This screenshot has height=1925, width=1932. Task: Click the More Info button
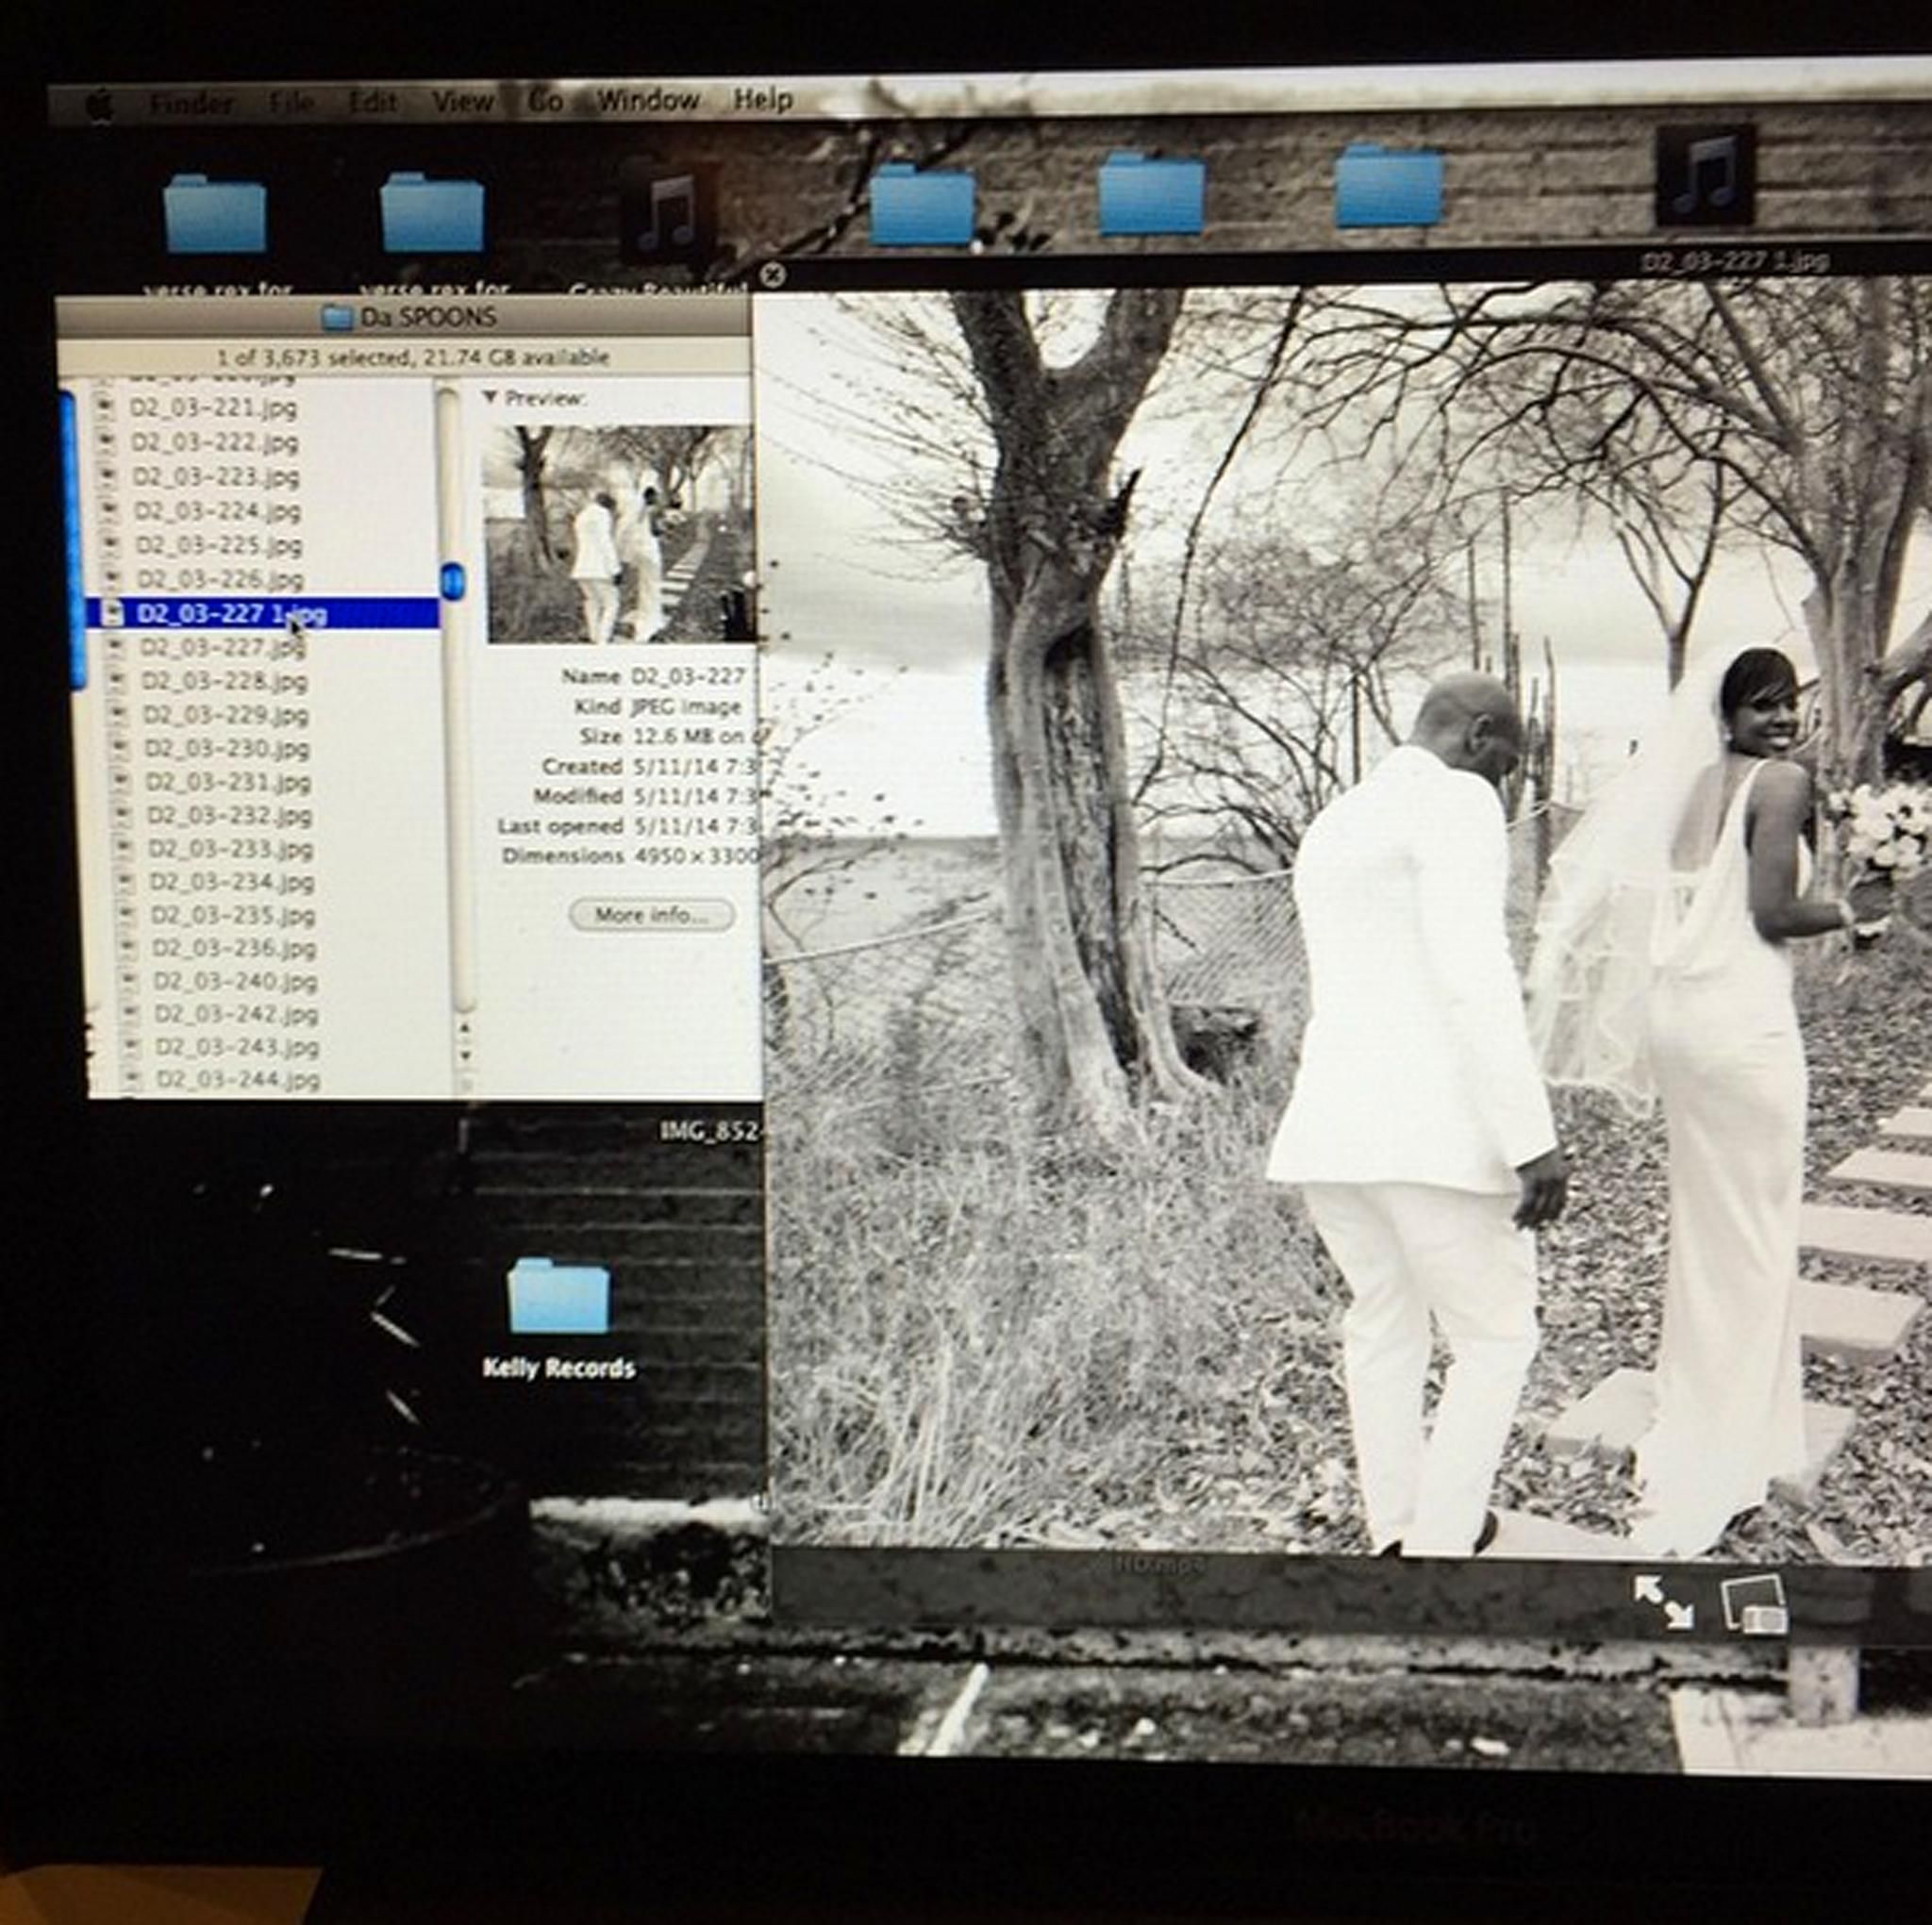pyautogui.click(x=651, y=914)
